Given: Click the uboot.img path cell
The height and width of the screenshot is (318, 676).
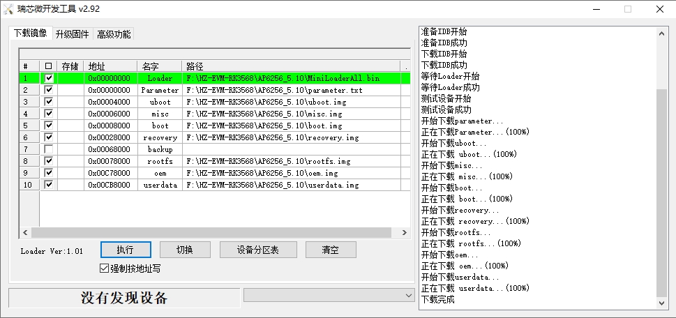Looking at the screenshot, I should click(x=291, y=102).
